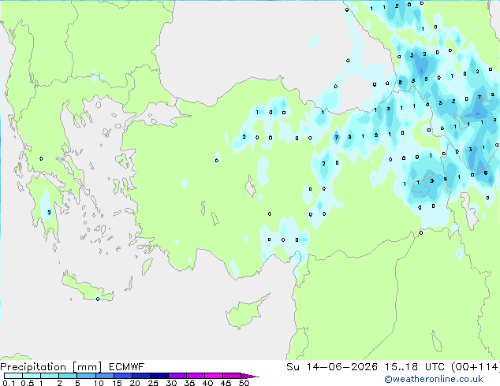Click the '0' value over central Greece
500x386 pixels.
click(41, 158)
